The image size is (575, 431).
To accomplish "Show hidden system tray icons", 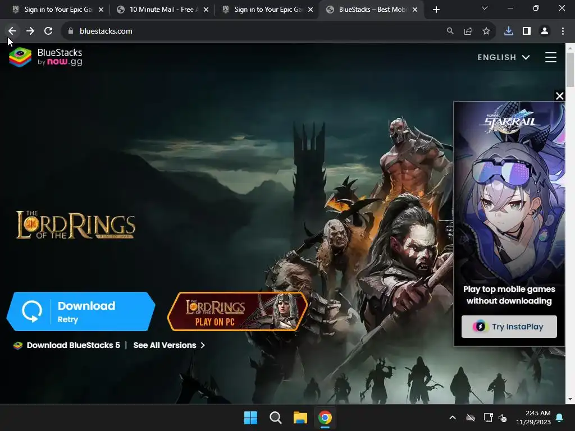I will click(x=453, y=418).
